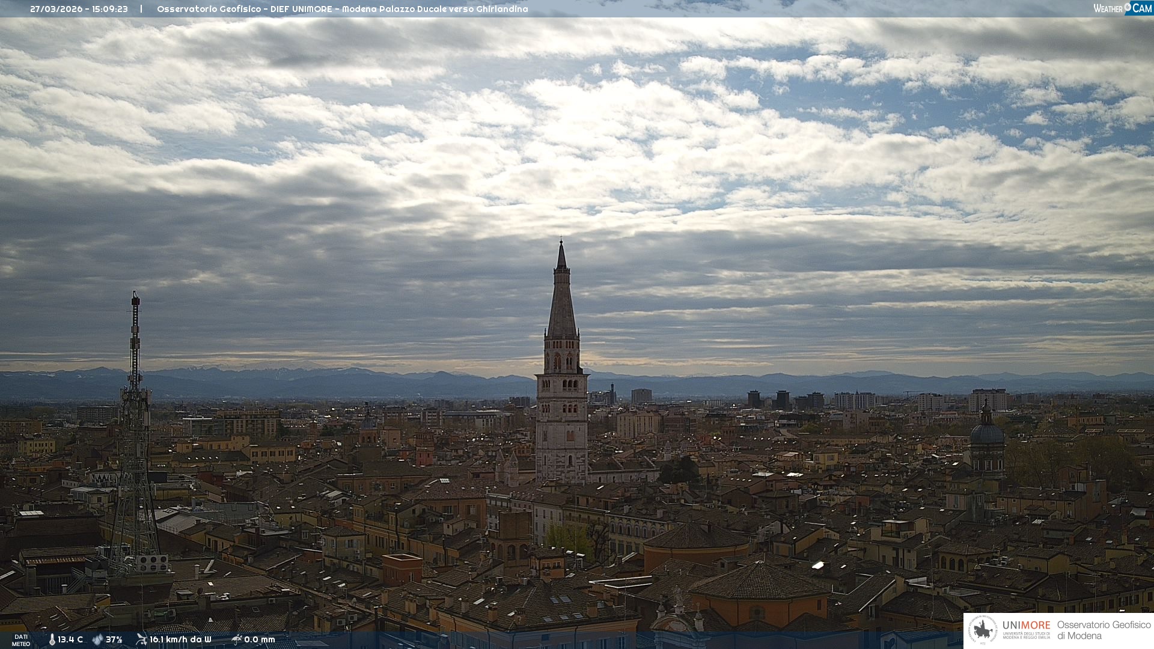Click the thermometer temperature icon
Viewport: 1154px width, 649px height.
[x=52, y=639]
